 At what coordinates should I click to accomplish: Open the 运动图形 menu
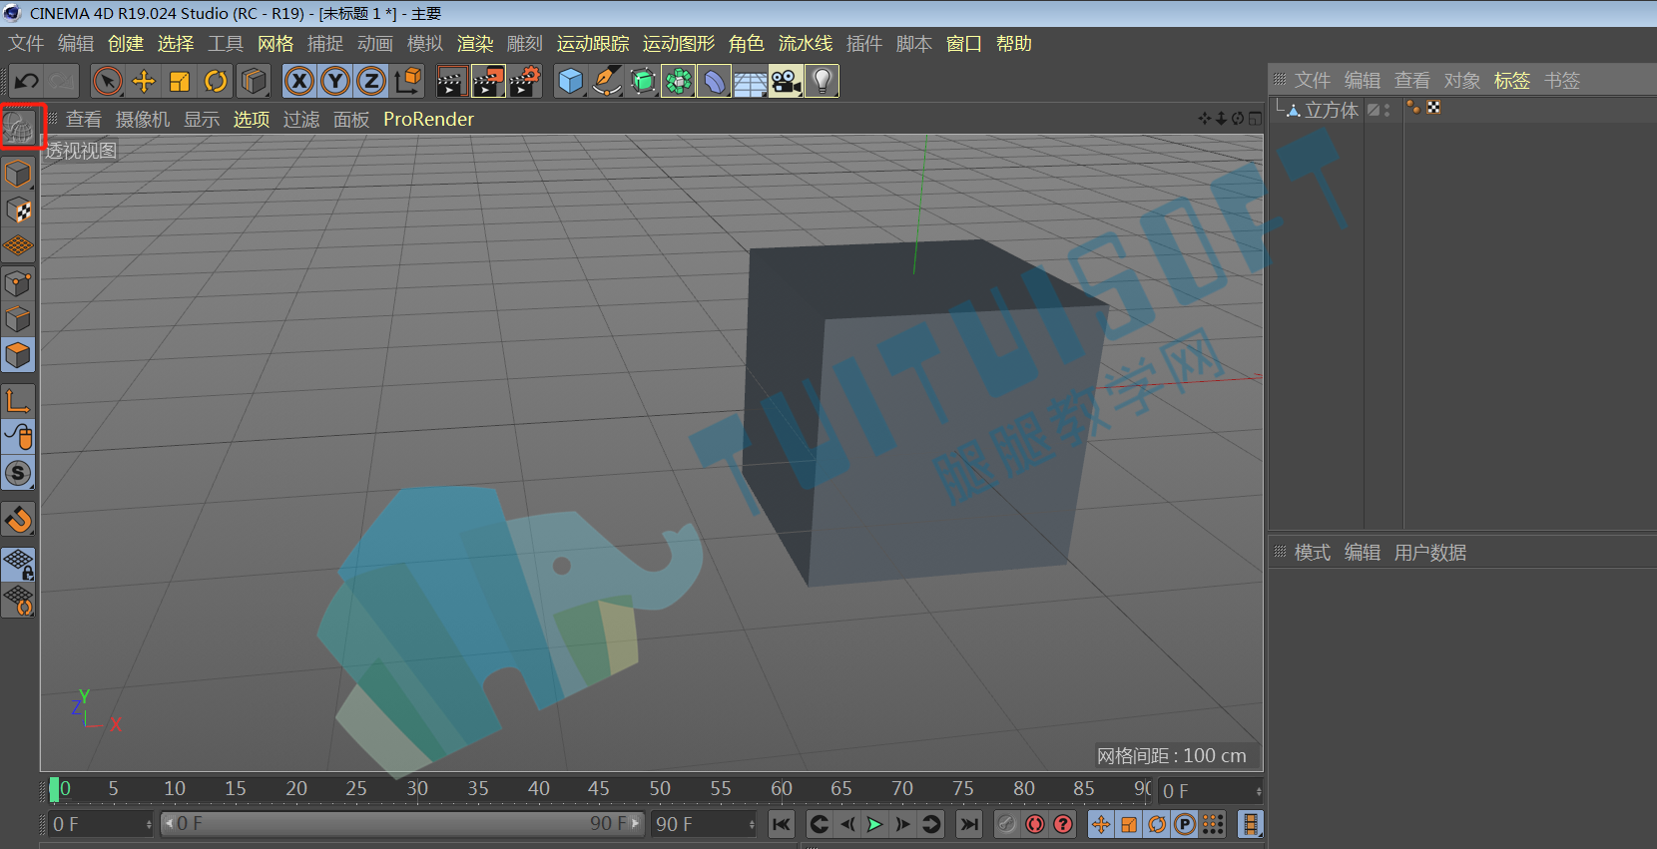[679, 44]
